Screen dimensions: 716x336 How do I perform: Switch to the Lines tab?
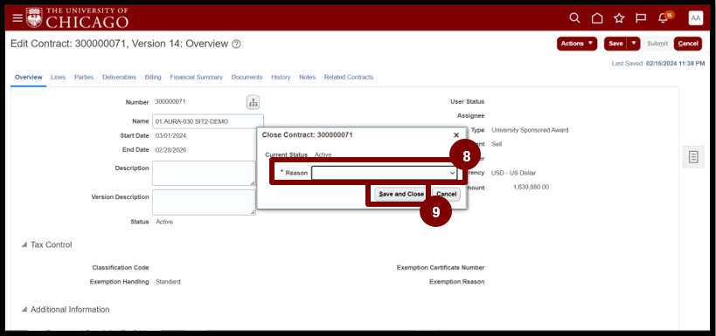(x=58, y=78)
